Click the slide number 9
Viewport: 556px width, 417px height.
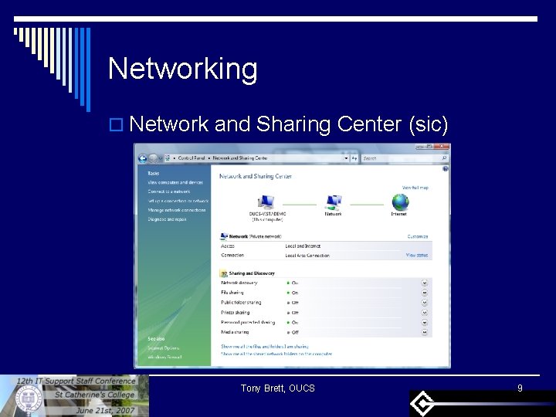coord(520,388)
